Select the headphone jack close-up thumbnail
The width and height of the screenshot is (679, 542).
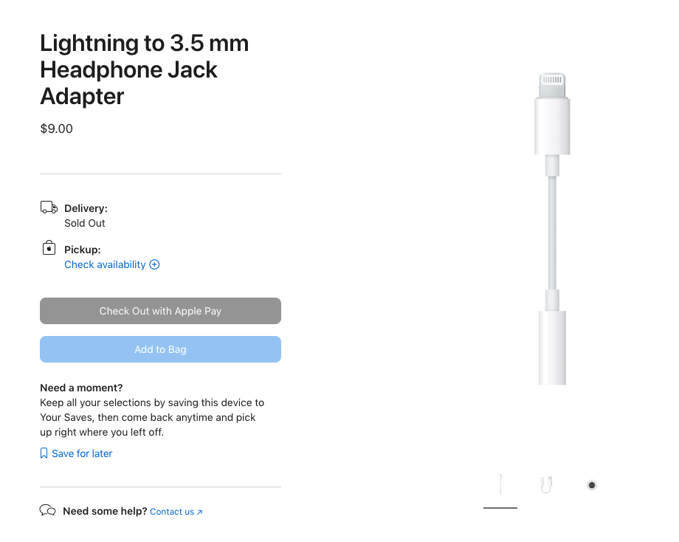[591, 484]
